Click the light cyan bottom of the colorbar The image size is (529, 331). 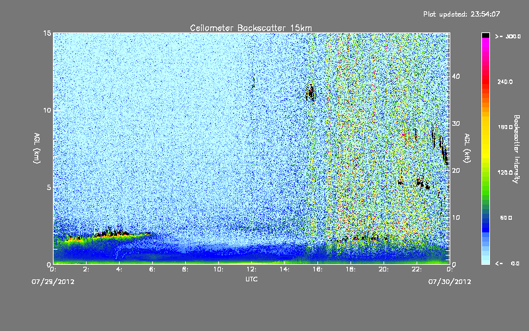485,260
